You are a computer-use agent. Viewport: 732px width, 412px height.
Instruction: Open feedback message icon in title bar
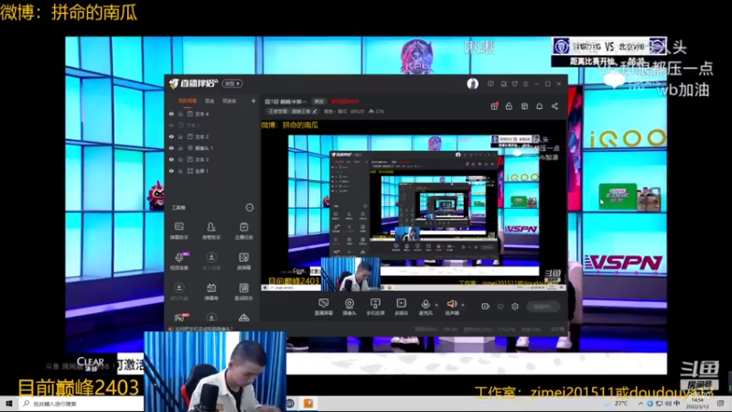point(490,84)
